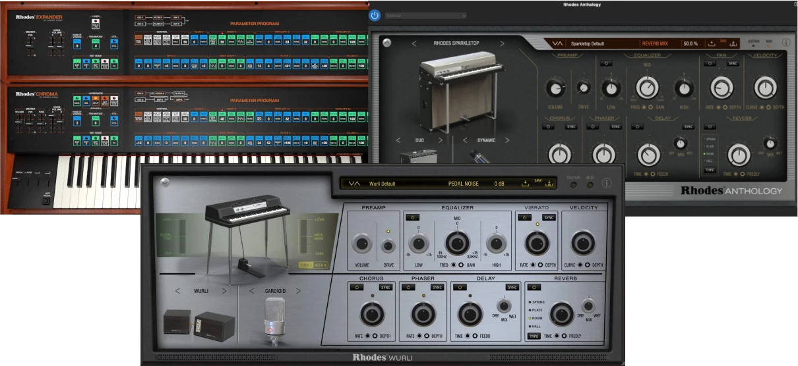Click previous arrow beside RHODES SPARKLETOP
The height and width of the screenshot is (366, 798).
click(x=414, y=43)
